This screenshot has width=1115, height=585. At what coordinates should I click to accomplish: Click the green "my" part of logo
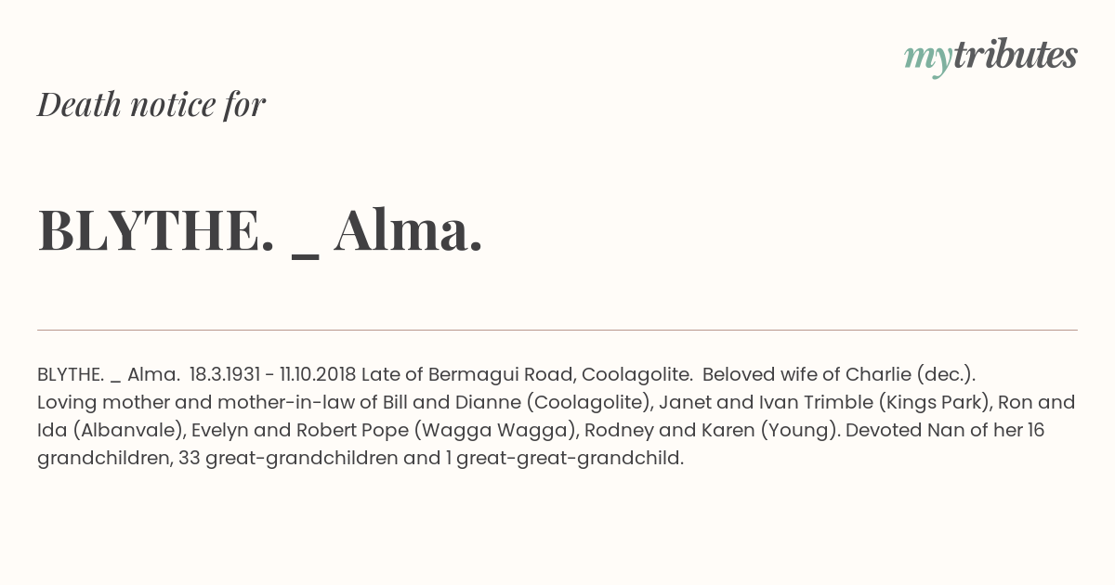tap(928, 61)
